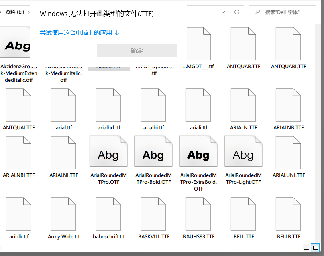Select the ANTQUABI.TTF file icon
Image resolution: width=324 pixels, height=256 pixels.
point(288,44)
